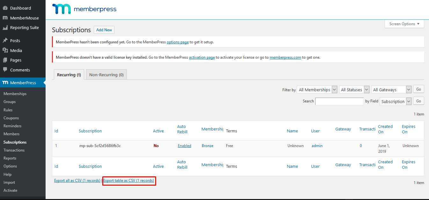Click the Pages icon in sidebar
This screenshot has width=429, height=200.
point(5,60)
